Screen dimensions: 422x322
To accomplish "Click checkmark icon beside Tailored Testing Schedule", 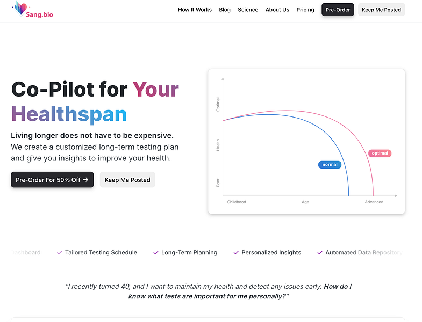I will click(60, 253).
